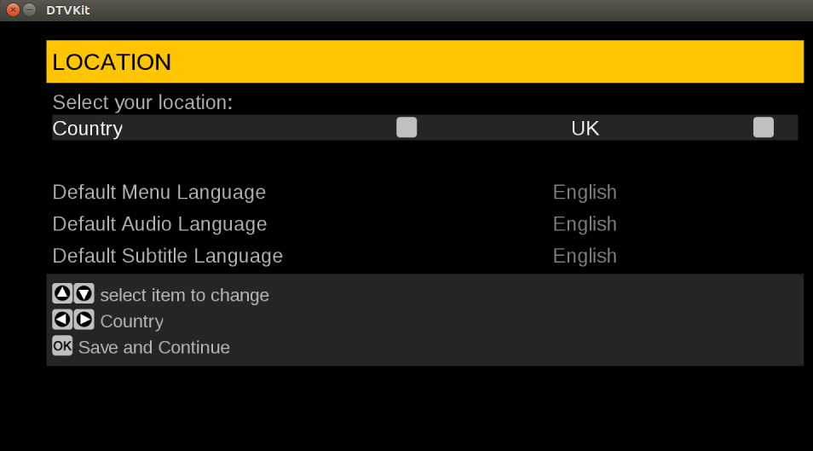Click the Save and Continue label
Screen dimensions: 813x451
(x=154, y=347)
